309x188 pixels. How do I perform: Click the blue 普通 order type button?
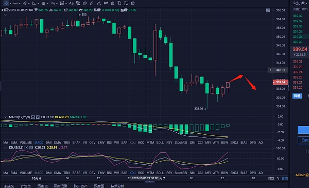pyautogui.click(x=297, y=96)
